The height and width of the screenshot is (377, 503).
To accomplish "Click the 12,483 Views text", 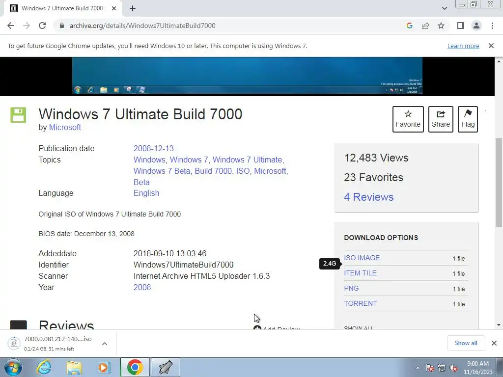I will (x=376, y=158).
